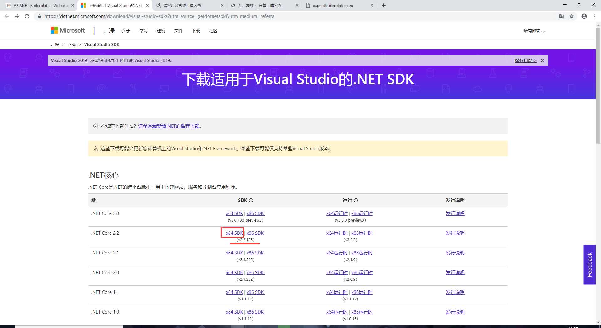This screenshot has width=601, height=328.
Task: Open the 建筑 nav menu item
Action: pos(161,31)
